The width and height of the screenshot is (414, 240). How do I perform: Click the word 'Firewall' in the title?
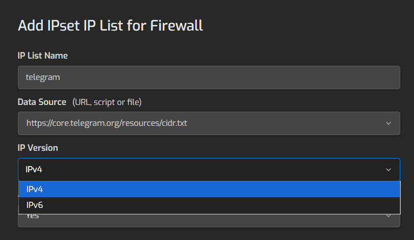coord(176,25)
